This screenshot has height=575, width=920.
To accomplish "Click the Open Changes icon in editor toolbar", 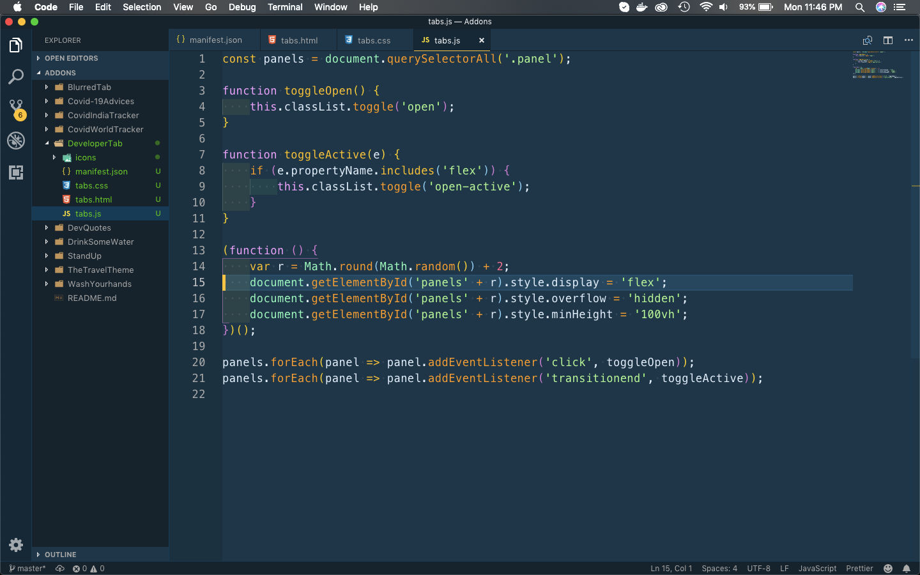I will (x=868, y=40).
